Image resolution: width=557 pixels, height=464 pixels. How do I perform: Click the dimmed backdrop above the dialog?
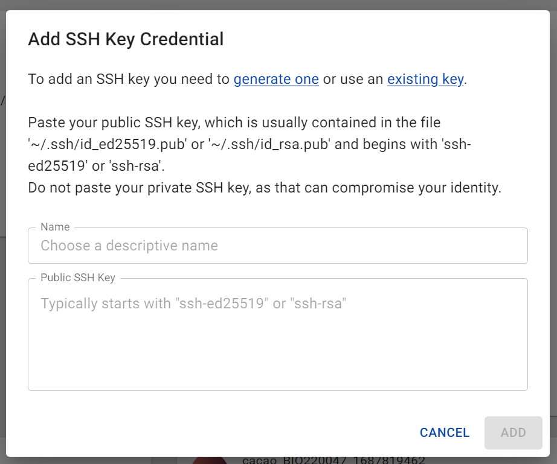click(x=278, y=5)
